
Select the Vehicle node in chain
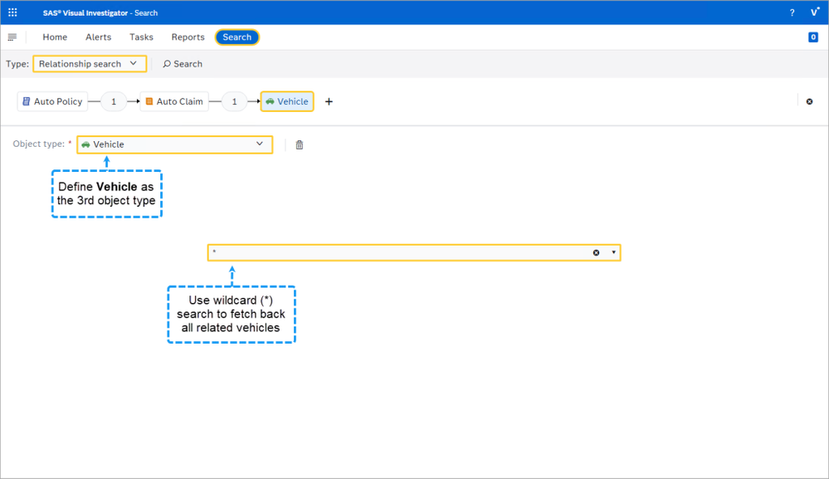click(x=287, y=101)
